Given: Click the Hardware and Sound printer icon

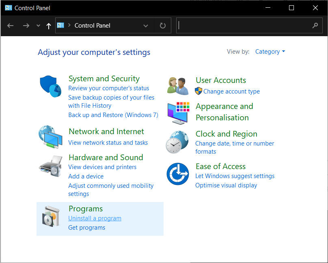Looking at the screenshot, I should tap(51, 166).
